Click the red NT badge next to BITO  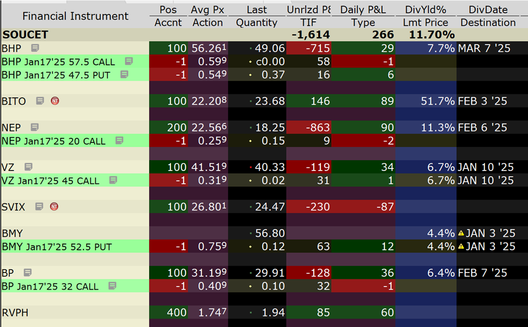pyautogui.click(x=55, y=101)
